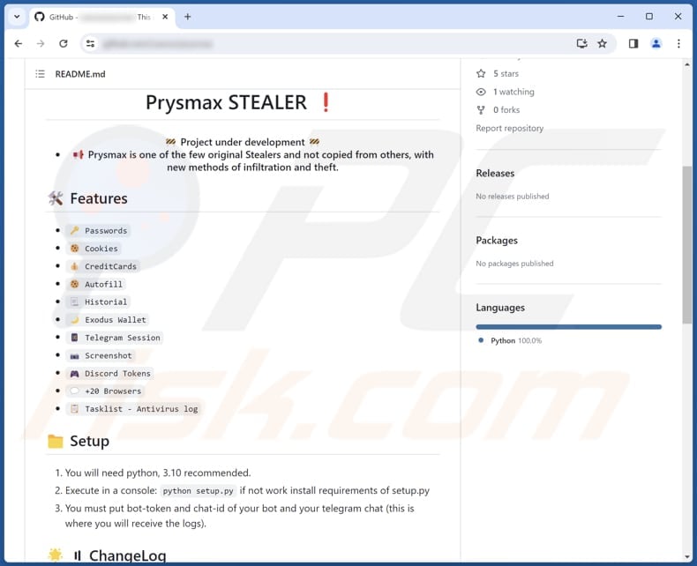Open the 5 stars link
This screenshot has width=697, height=566.
(506, 73)
